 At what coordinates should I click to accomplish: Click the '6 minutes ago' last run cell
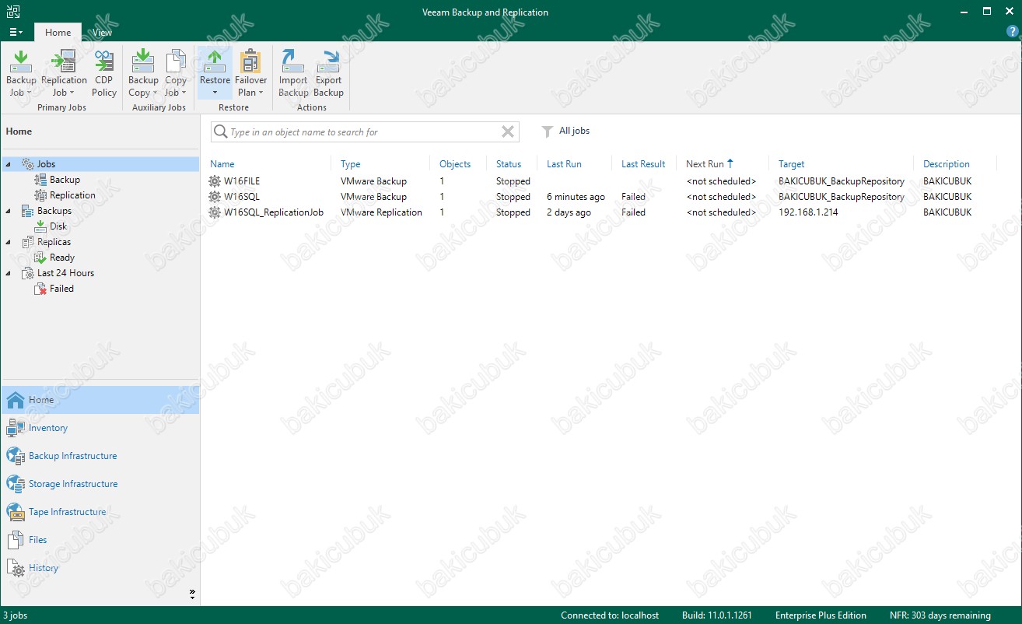click(576, 197)
